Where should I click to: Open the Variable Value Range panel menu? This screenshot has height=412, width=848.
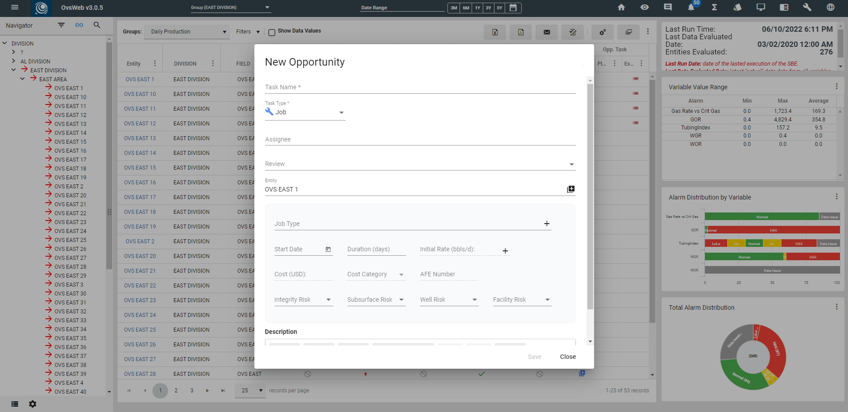pyautogui.click(x=836, y=86)
